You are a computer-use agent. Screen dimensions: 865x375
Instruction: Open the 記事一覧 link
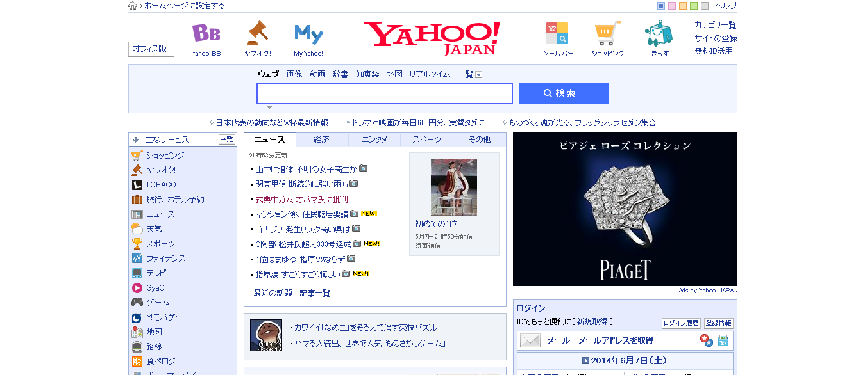pyautogui.click(x=315, y=293)
